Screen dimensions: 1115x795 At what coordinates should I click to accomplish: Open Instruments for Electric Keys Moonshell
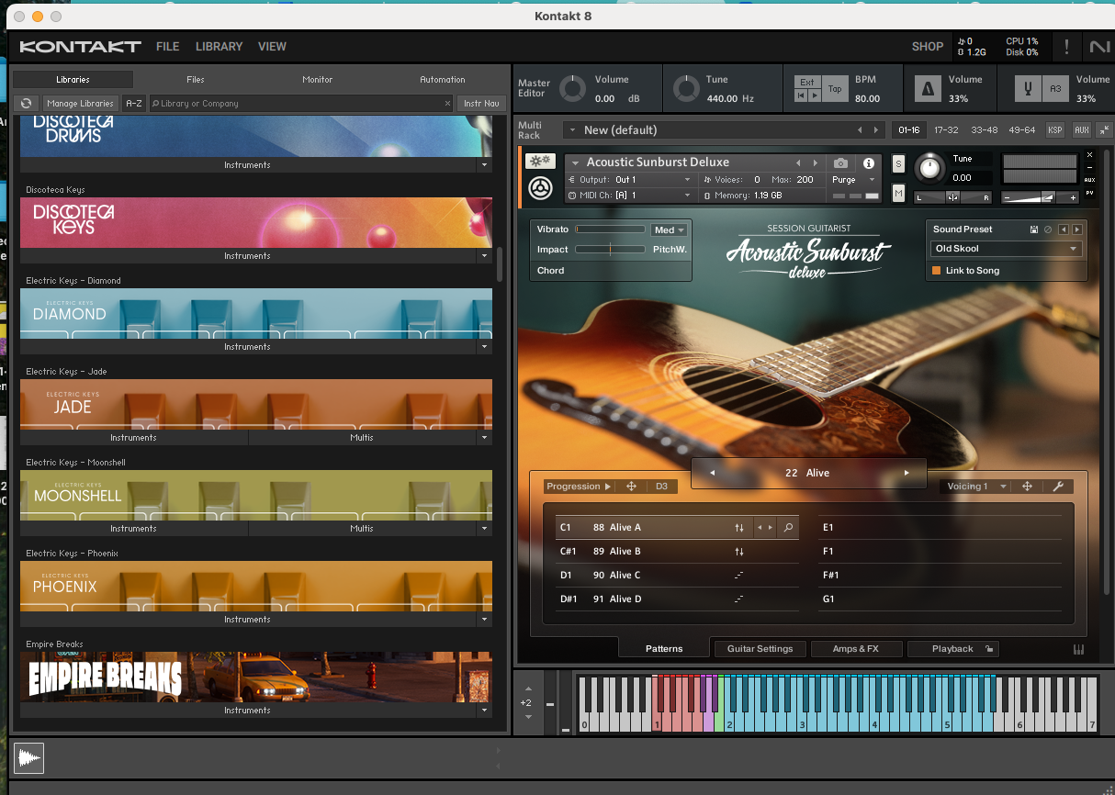click(133, 529)
